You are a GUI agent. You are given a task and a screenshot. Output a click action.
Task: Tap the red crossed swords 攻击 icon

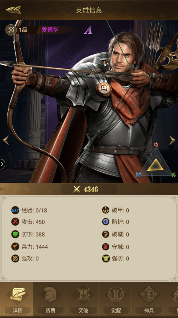pyautogui.click(x=15, y=222)
